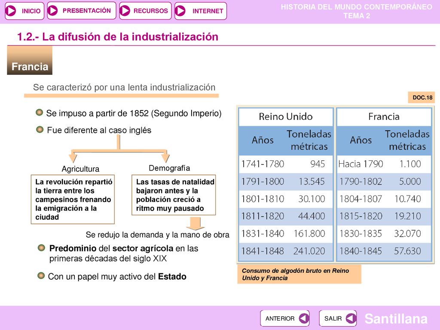Image resolution: width=440 pixels, height=330 pixels.
Task: Click the title '1.2.- La difusión de la industrialización'
Action: click(x=118, y=37)
